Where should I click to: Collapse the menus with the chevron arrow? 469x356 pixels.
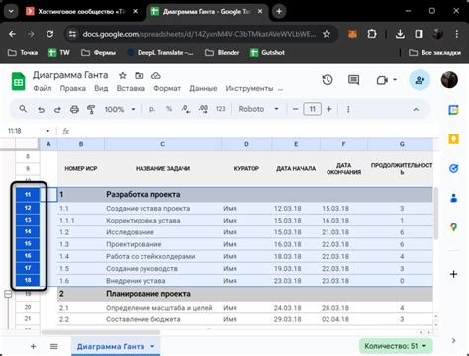tap(416, 109)
